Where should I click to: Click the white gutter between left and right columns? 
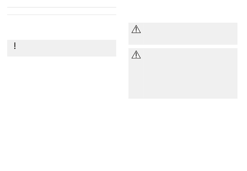pos(122,85)
